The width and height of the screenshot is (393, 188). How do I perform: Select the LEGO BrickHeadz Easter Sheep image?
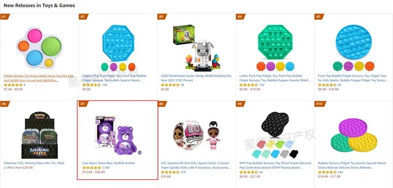(x=196, y=48)
